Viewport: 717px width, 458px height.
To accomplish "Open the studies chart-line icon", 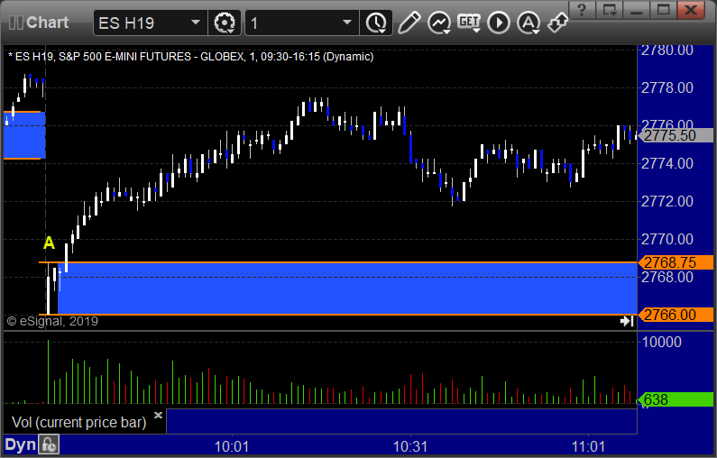I will tap(439, 23).
